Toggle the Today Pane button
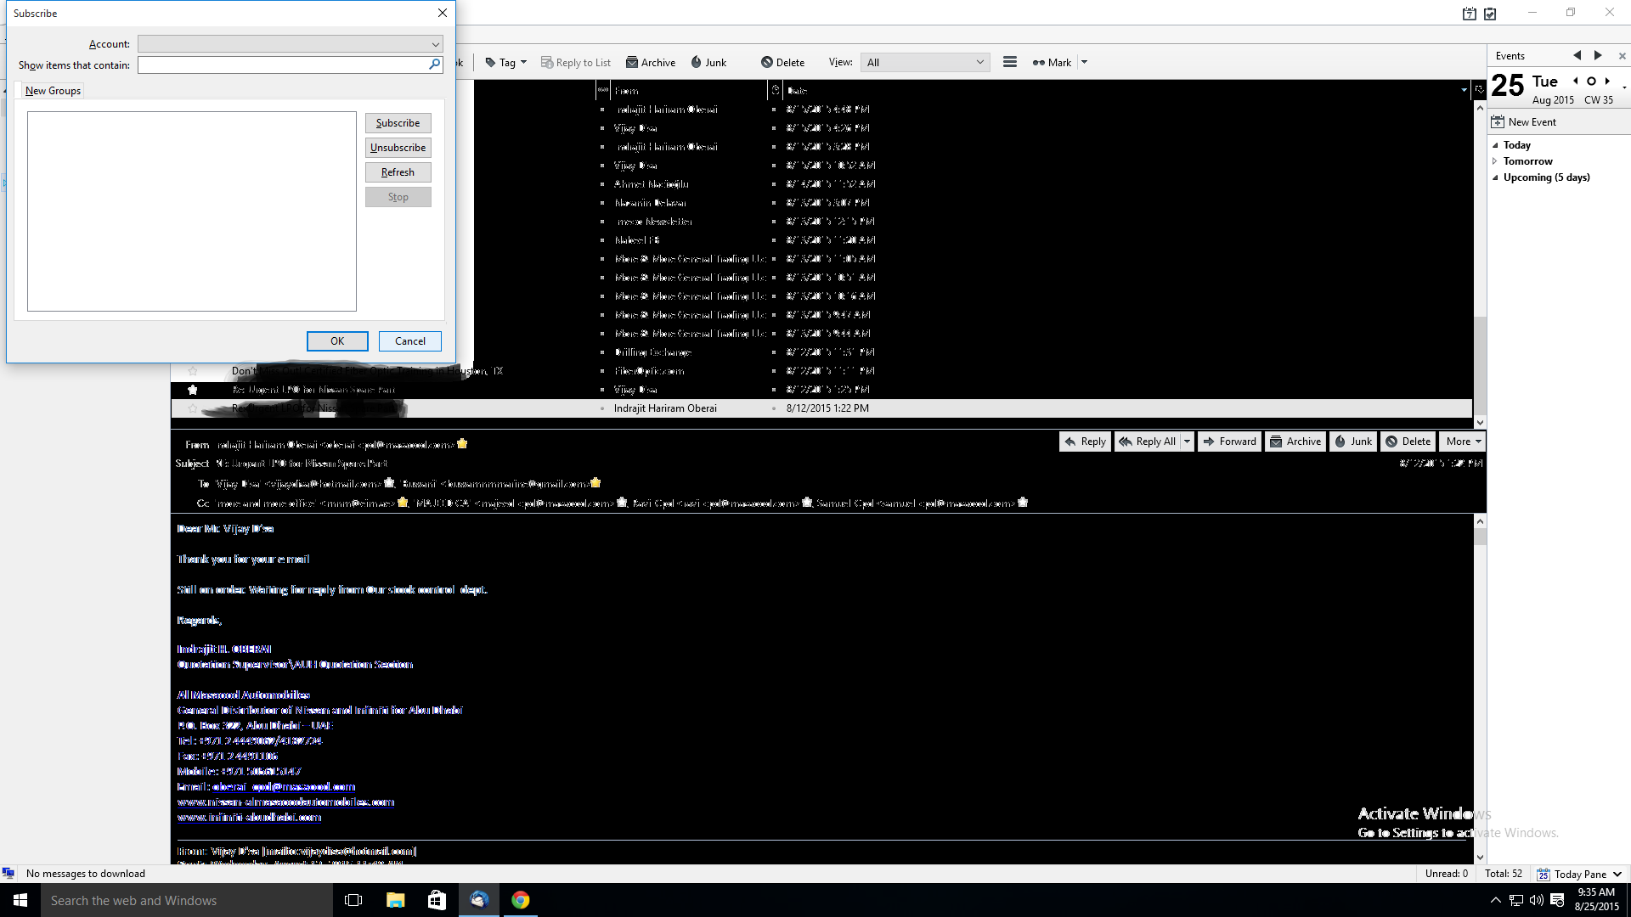 pyautogui.click(x=1579, y=874)
